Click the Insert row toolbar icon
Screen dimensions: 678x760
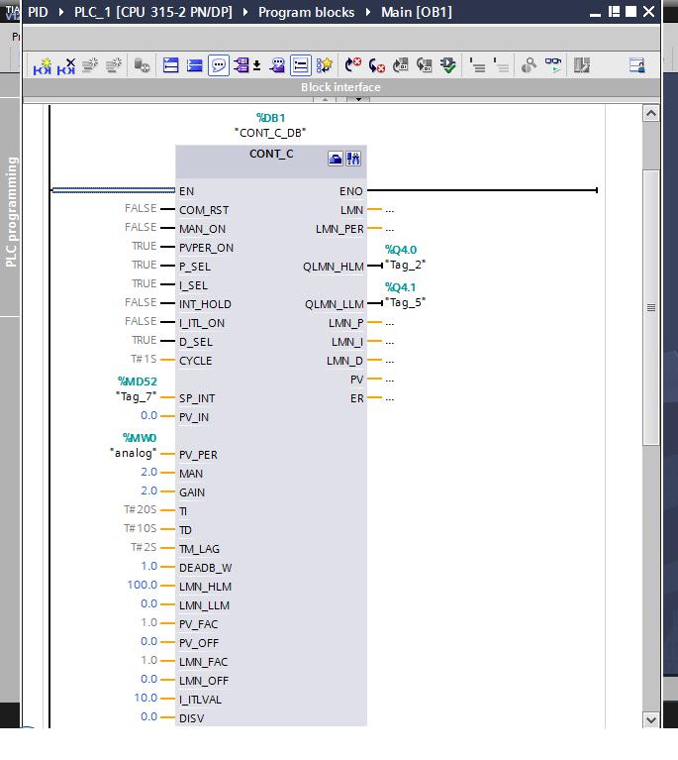[x=90, y=65]
